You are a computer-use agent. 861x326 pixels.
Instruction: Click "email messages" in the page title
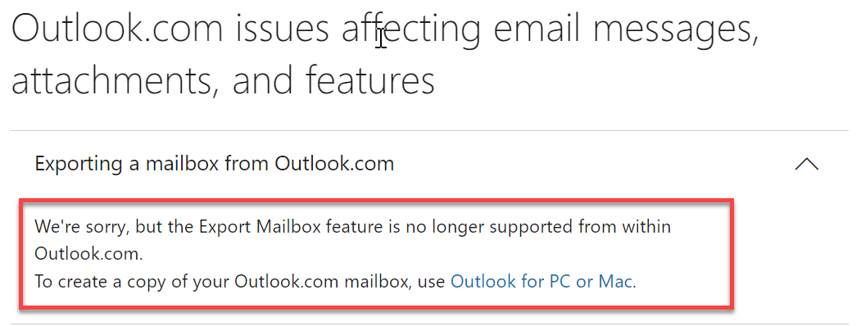tap(626, 29)
